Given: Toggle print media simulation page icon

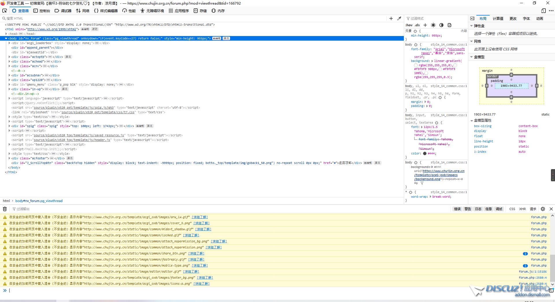Looking at the screenshot, I should coord(449,25).
